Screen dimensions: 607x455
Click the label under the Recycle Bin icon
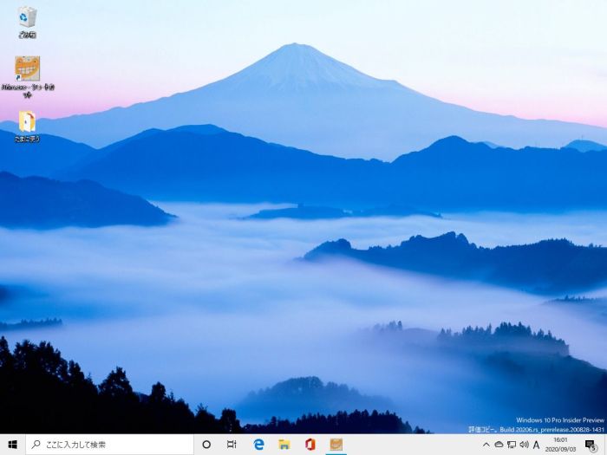(x=27, y=36)
